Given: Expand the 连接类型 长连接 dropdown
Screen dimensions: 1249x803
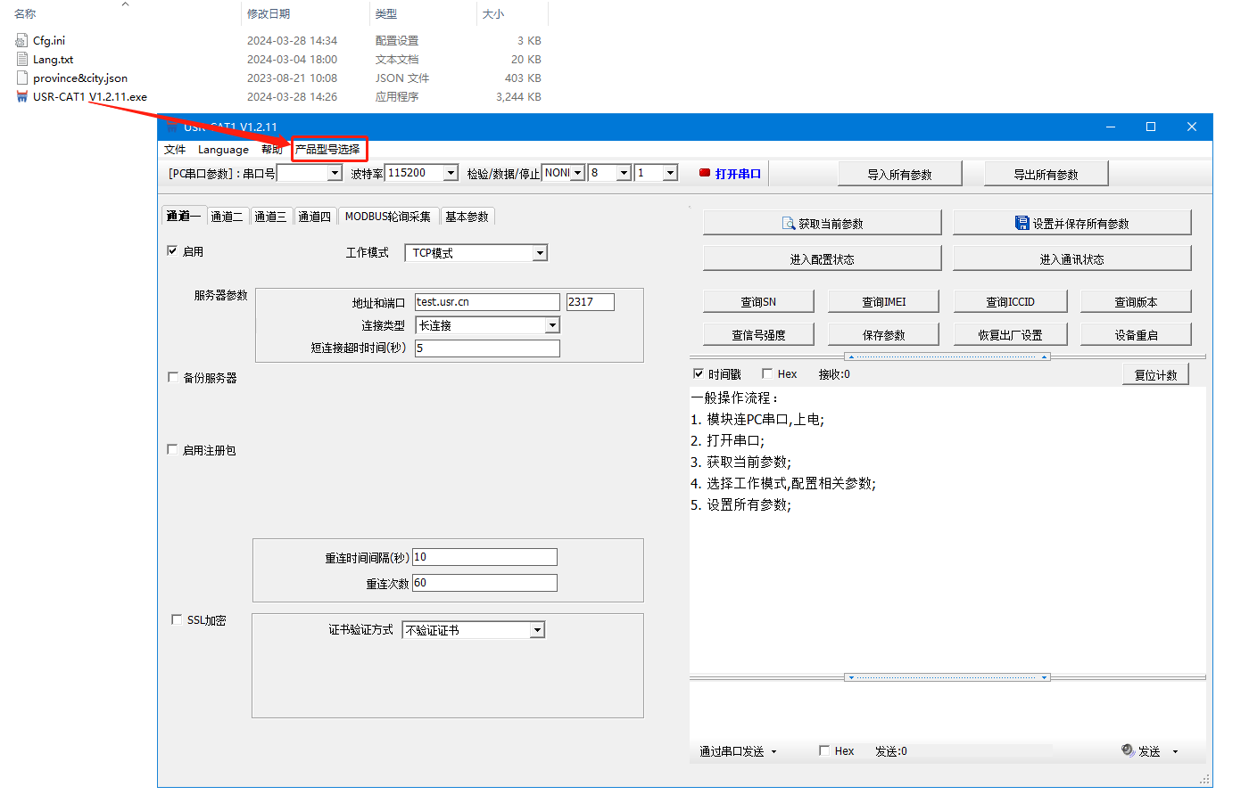Looking at the screenshot, I should (x=552, y=325).
